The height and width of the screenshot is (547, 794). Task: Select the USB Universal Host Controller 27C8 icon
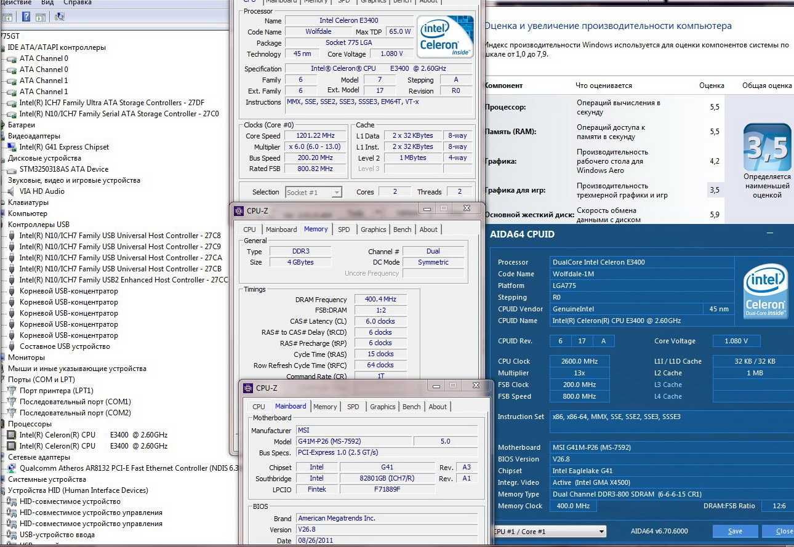(x=12, y=236)
